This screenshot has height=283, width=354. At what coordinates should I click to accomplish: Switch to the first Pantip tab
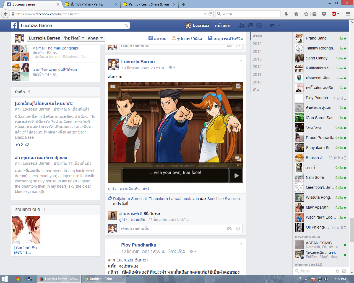tap(91, 4)
